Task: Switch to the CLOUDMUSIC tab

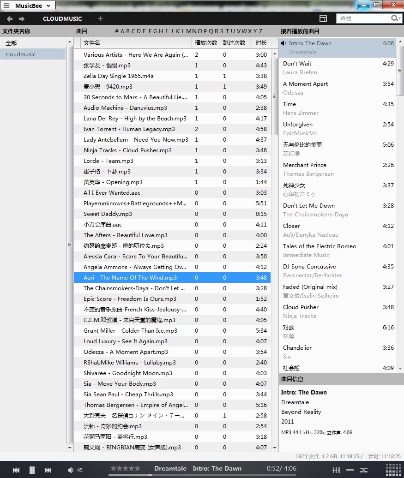Action: pos(62,19)
